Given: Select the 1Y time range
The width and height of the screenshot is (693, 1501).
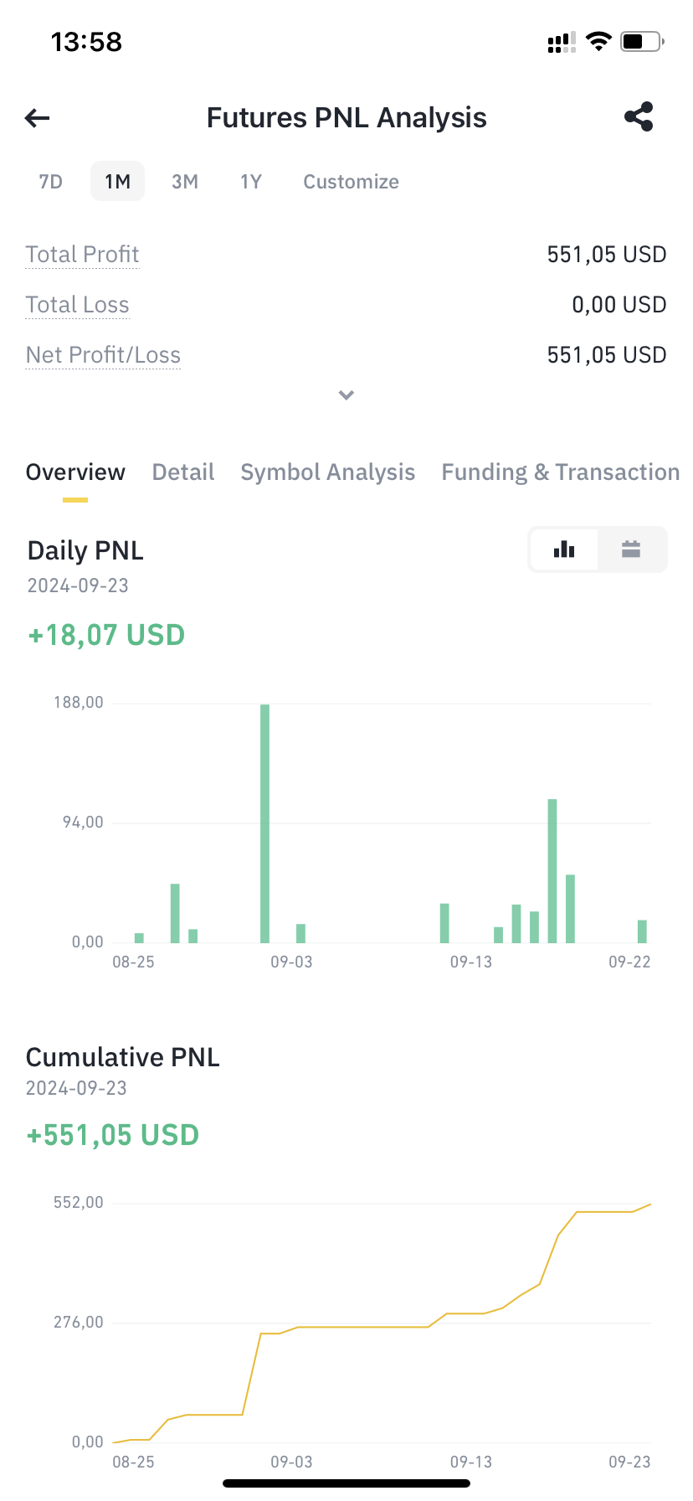Looking at the screenshot, I should (251, 182).
